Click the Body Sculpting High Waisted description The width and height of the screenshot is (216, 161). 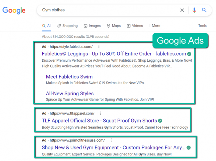(115, 127)
